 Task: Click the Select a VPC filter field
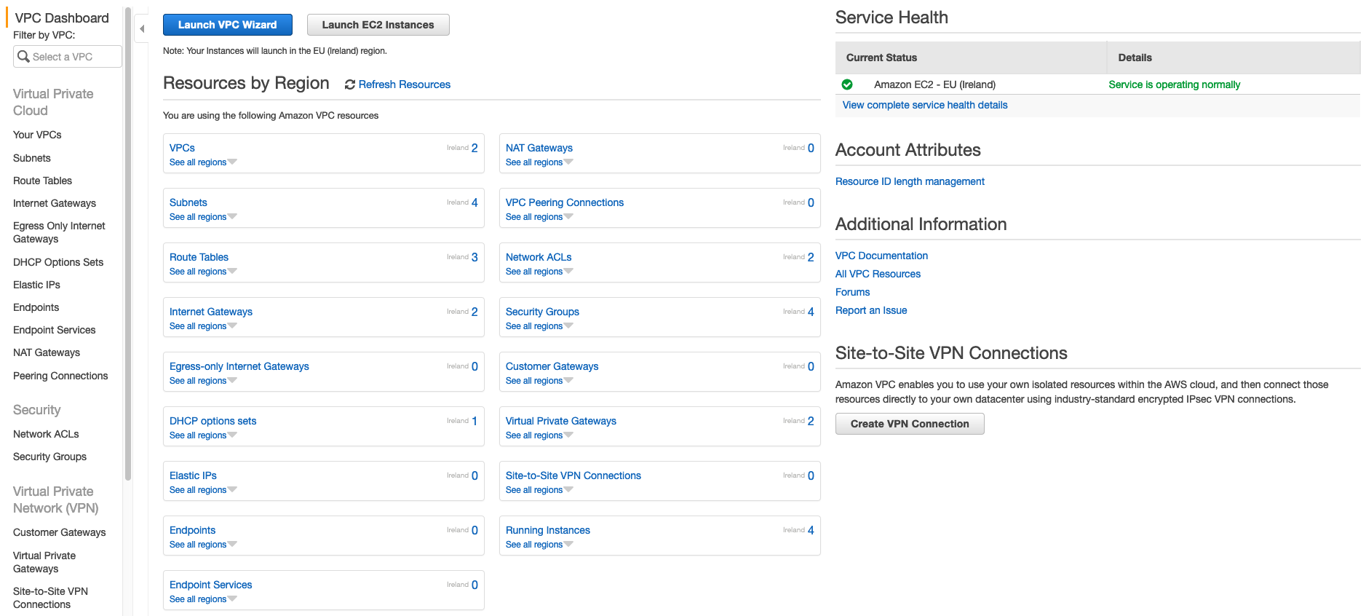click(x=68, y=57)
